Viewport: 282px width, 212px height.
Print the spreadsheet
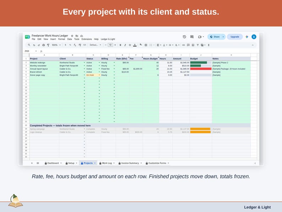tap(44, 45)
